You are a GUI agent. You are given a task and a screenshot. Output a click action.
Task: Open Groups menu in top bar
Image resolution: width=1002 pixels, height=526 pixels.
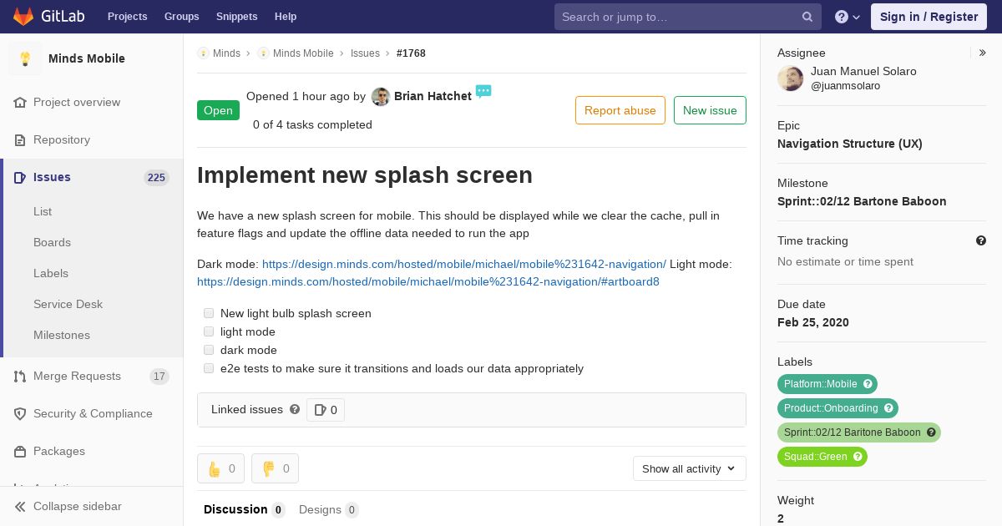(181, 17)
